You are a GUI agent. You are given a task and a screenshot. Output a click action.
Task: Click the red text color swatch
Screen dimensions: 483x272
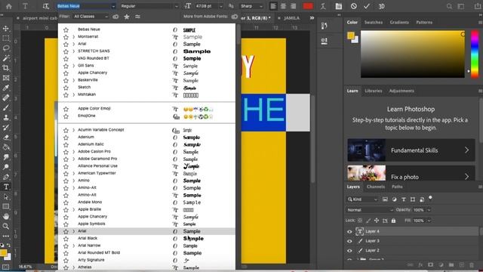[308, 6]
